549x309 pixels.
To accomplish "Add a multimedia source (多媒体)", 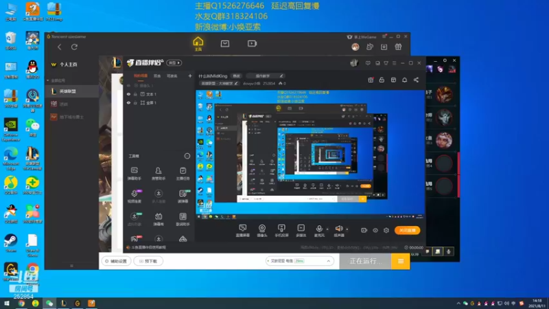I will click(x=301, y=231).
